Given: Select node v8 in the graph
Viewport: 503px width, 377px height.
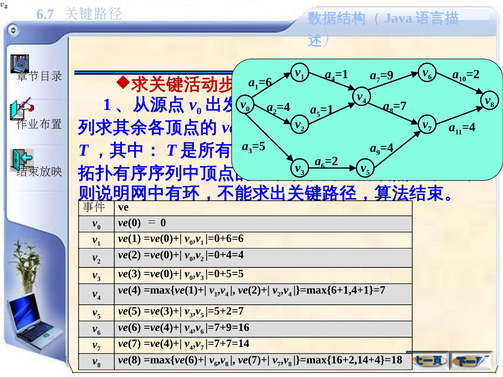Looking at the screenshot, I should pos(489,101).
